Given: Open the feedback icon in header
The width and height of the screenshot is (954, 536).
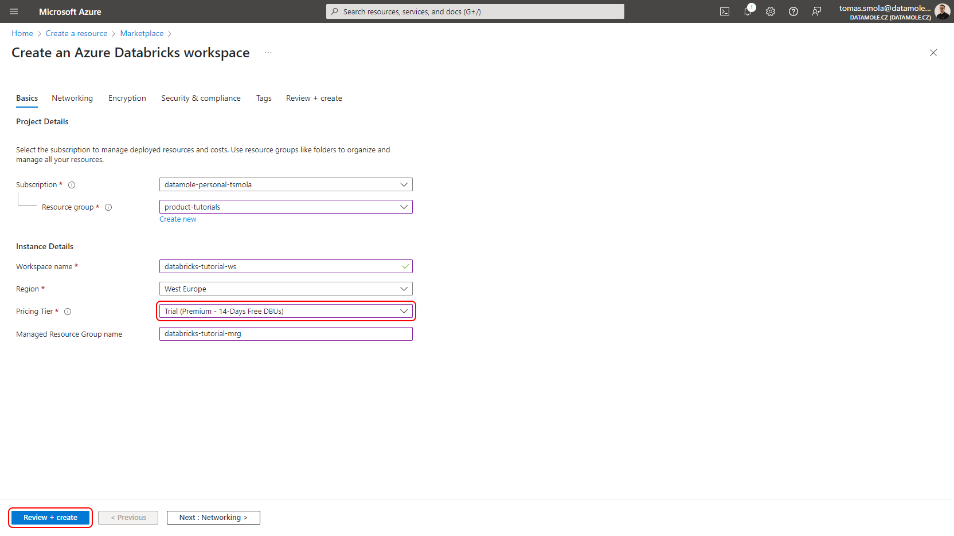Looking at the screenshot, I should [x=816, y=11].
